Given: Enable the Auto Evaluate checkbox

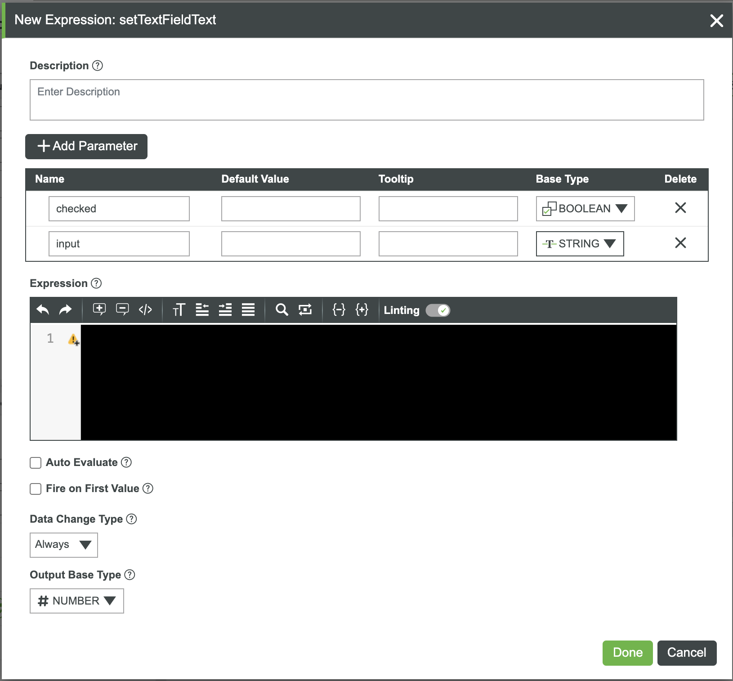Looking at the screenshot, I should pos(36,462).
